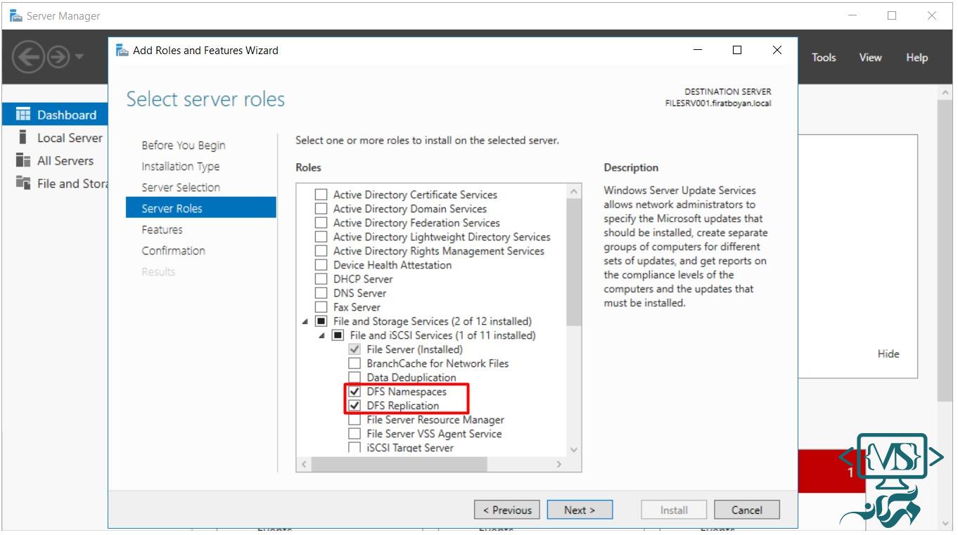This screenshot has width=958, height=535.
Task: Toggle BranchCache for Network Files checkbox
Action: coord(355,363)
